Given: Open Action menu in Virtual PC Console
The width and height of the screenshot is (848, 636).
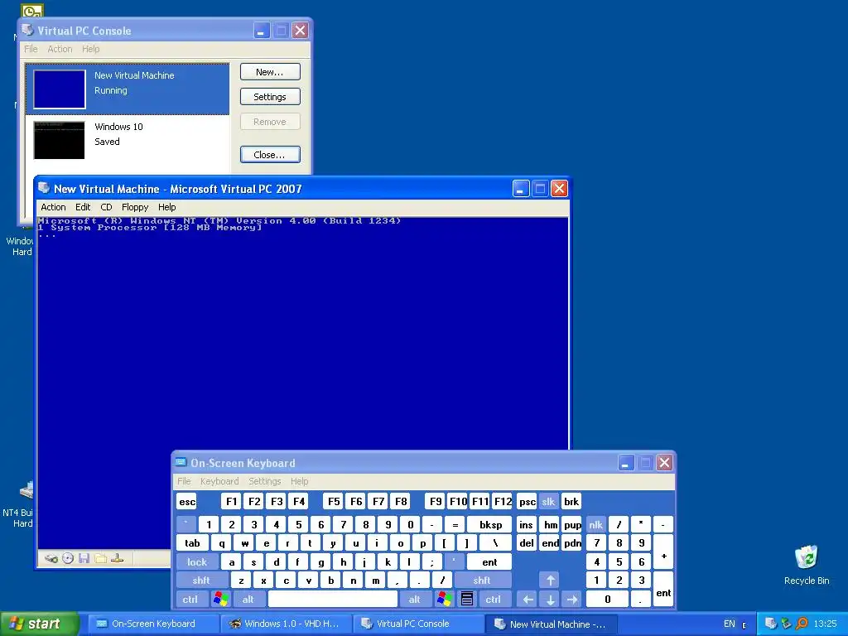Looking at the screenshot, I should [60, 49].
